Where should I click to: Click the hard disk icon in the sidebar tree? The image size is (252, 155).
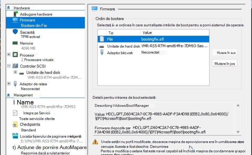(x=22, y=73)
